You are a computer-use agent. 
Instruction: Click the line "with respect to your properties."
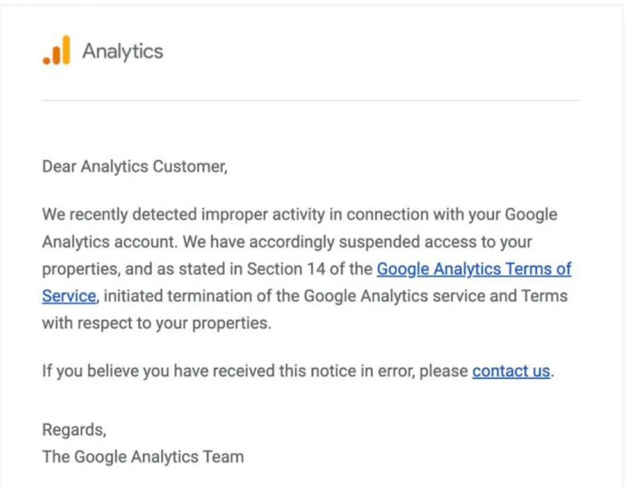tap(157, 323)
